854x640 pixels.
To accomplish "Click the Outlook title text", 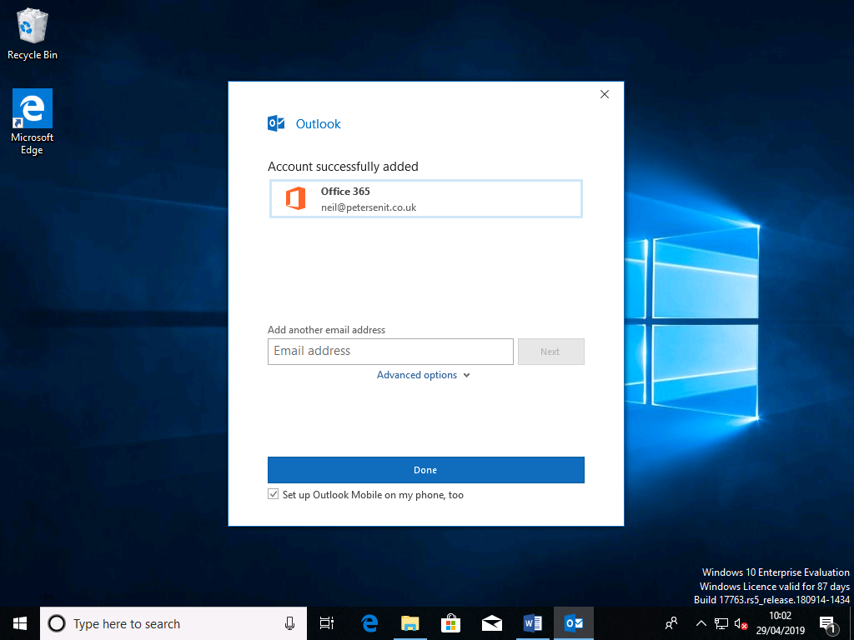I will click(318, 123).
